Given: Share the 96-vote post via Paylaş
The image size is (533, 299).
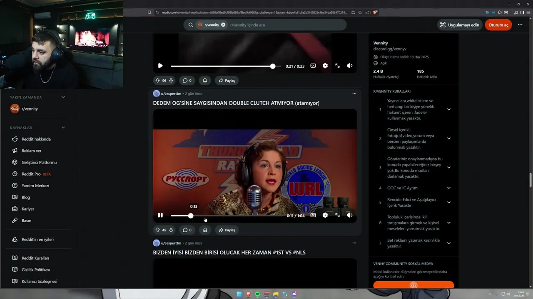Looking at the screenshot, I should [227, 81].
